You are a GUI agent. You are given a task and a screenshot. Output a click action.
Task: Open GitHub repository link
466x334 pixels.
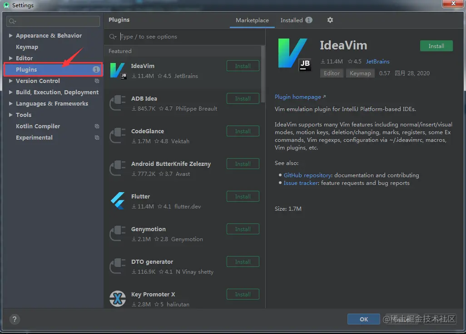307,175
